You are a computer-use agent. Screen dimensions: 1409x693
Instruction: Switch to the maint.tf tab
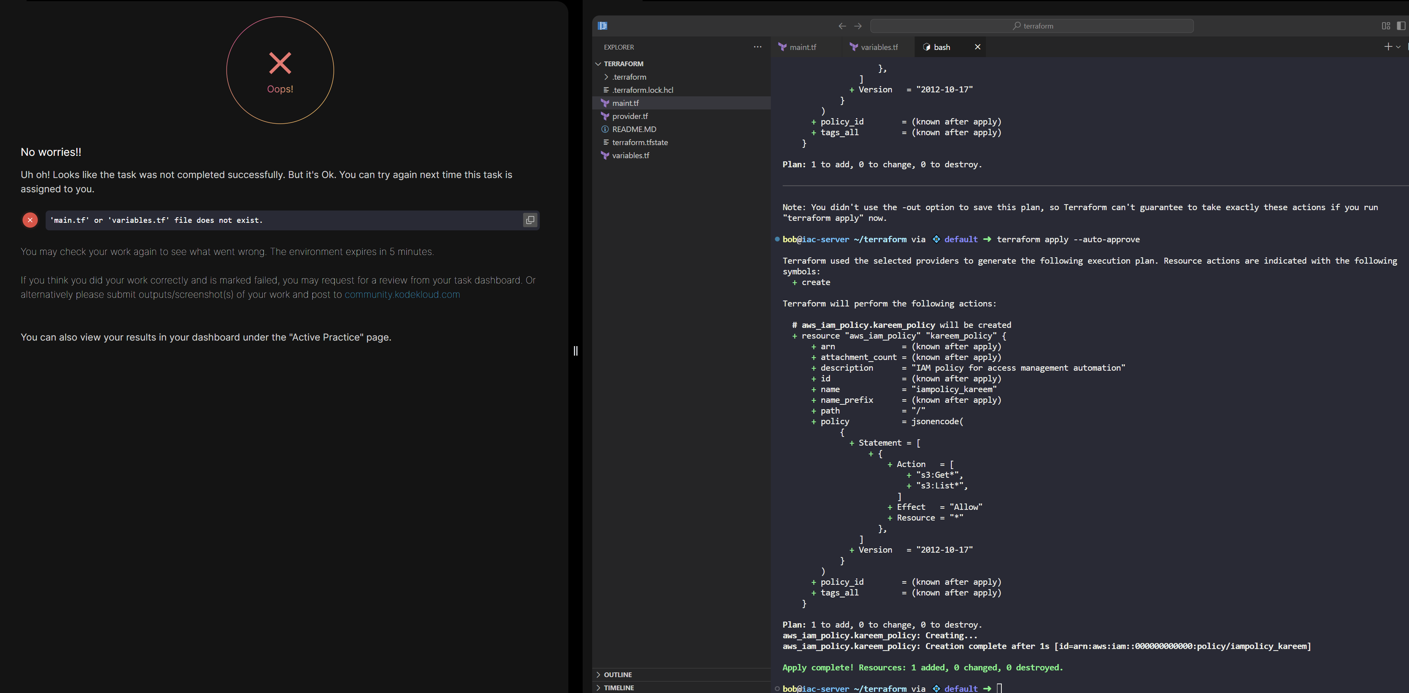click(x=802, y=47)
